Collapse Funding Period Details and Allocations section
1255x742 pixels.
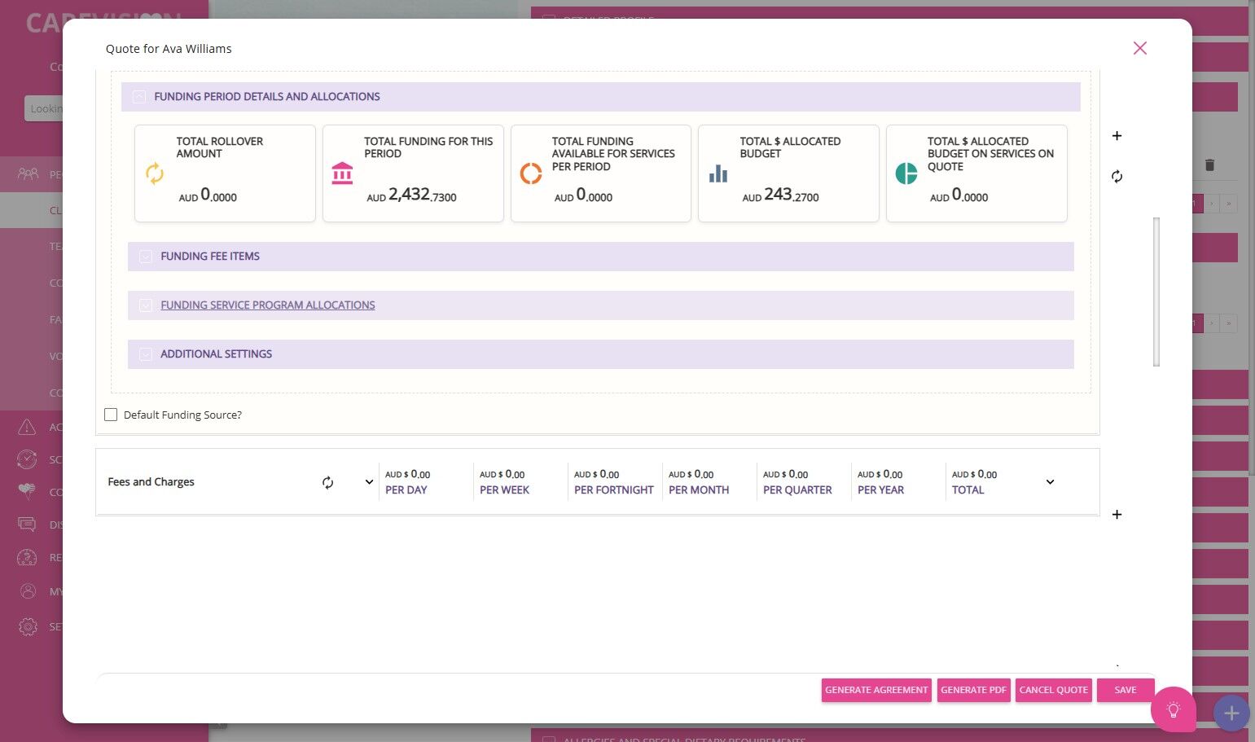[x=139, y=97]
